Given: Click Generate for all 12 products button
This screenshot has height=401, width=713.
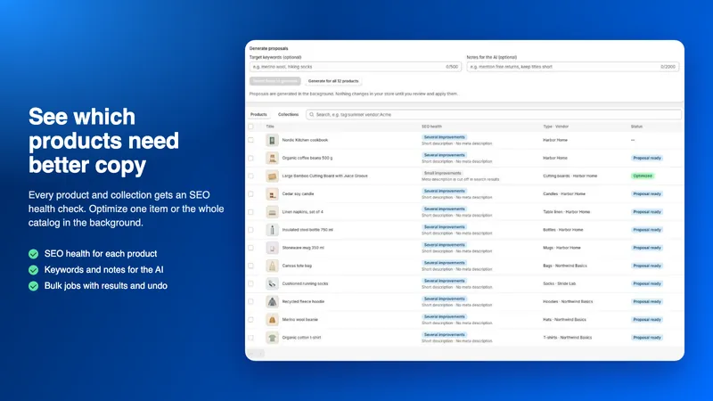Looking at the screenshot, I should click(333, 81).
